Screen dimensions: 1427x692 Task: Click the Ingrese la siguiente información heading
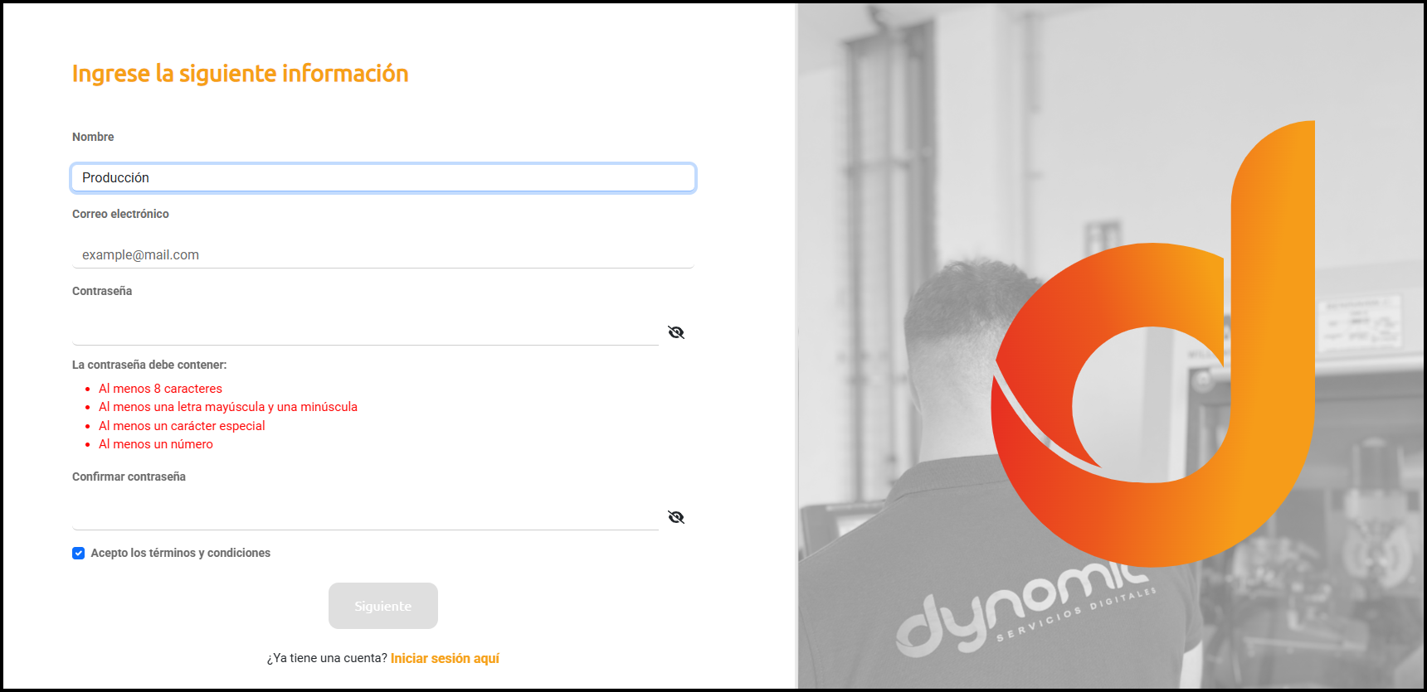[x=241, y=74]
